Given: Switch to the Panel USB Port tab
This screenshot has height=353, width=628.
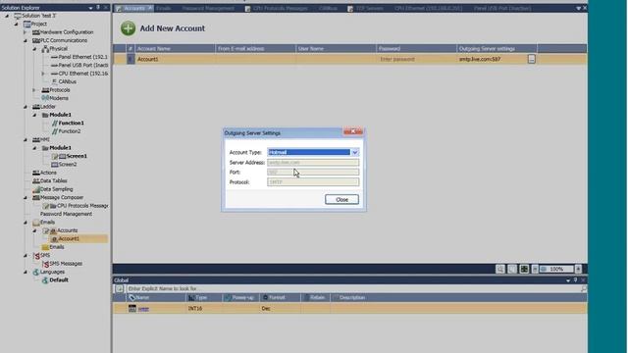Looking at the screenshot, I should click(502, 9).
